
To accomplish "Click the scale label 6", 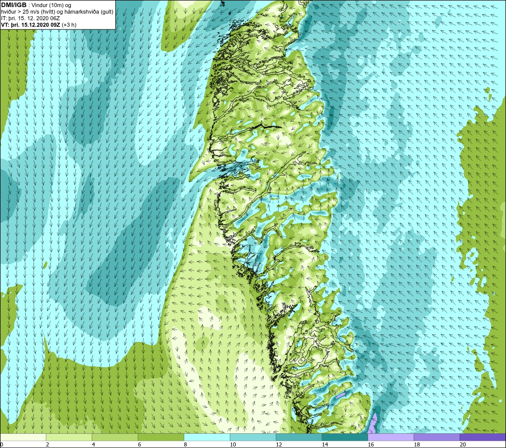I will pos(140,444).
